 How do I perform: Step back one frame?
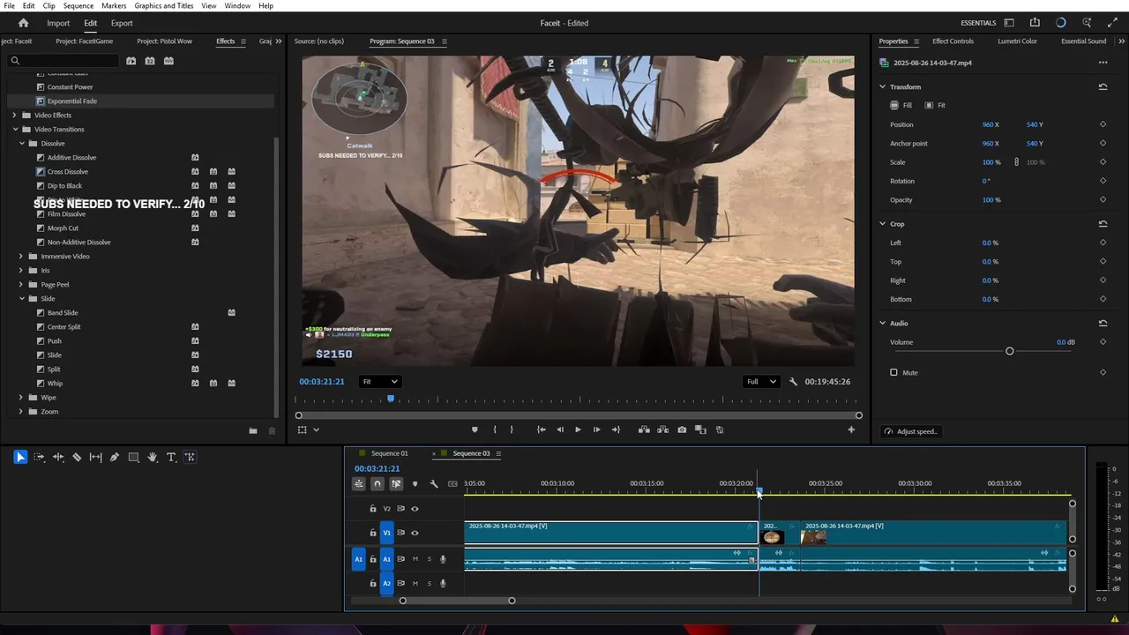[x=560, y=430]
